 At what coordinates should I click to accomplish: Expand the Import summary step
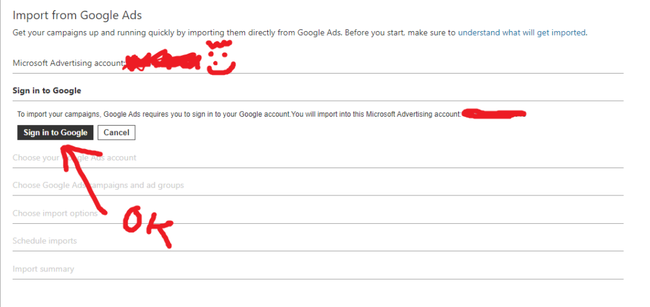click(43, 269)
